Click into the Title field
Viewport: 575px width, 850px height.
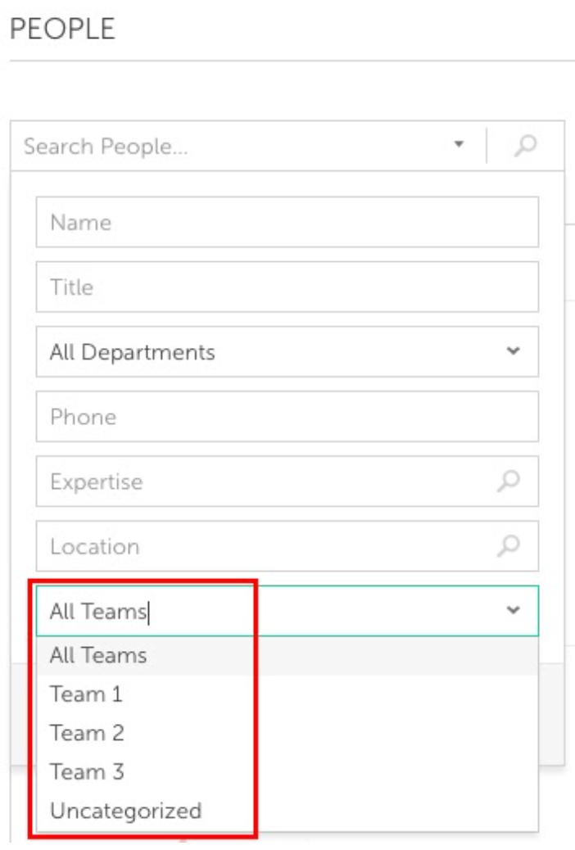point(287,287)
